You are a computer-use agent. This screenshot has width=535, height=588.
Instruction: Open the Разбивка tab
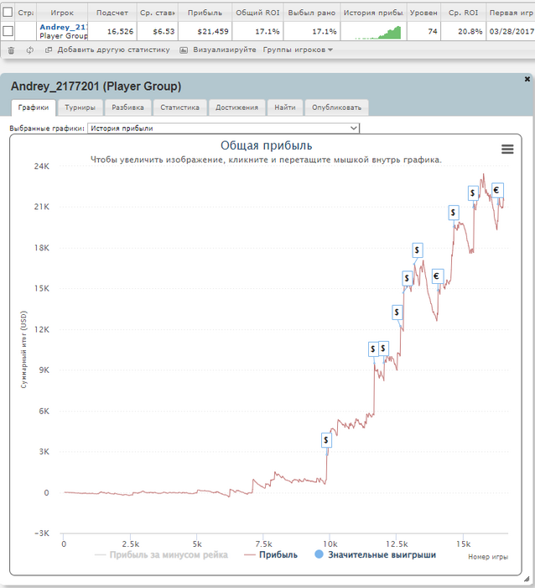pyautogui.click(x=127, y=108)
